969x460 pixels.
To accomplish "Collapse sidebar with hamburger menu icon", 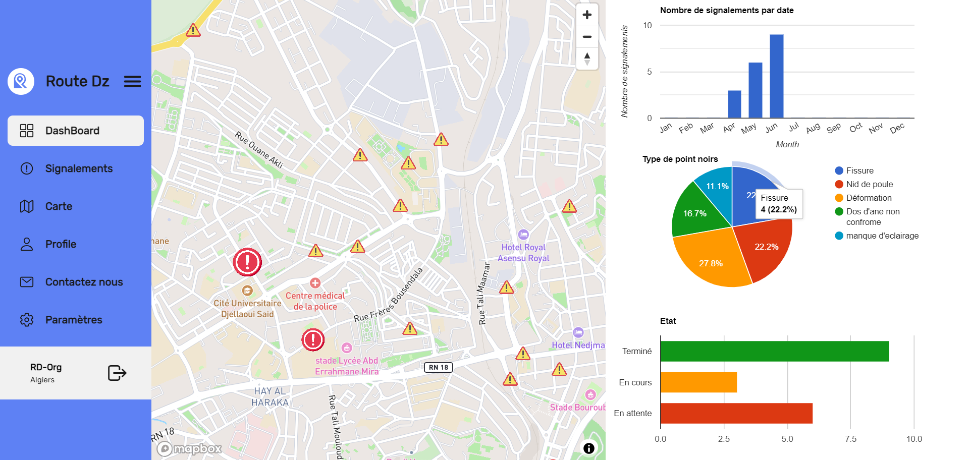I will [x=132, y=82].
